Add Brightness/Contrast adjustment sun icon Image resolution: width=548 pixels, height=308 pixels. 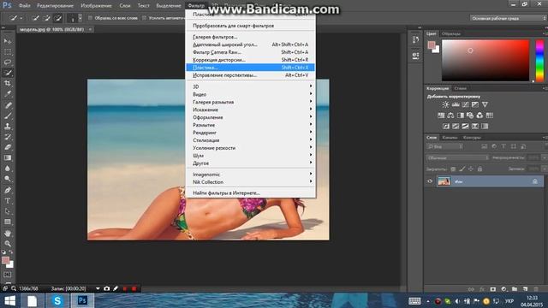[x=445, y=104]
